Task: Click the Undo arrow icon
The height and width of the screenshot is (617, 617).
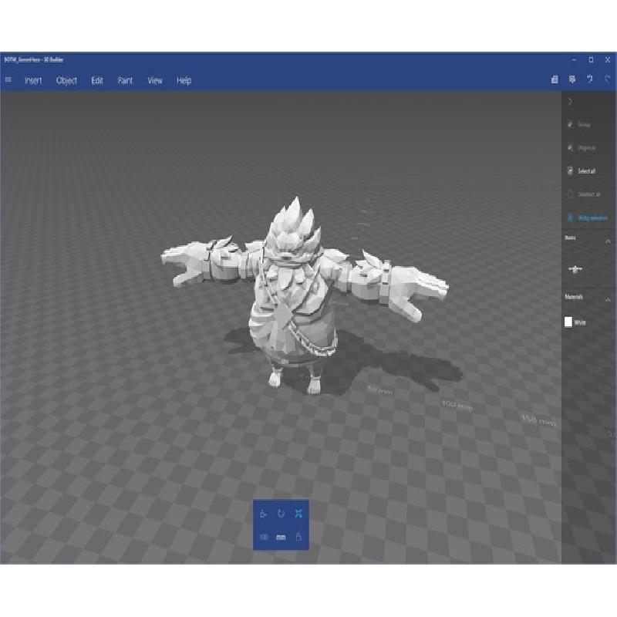Action: (589, 79)
